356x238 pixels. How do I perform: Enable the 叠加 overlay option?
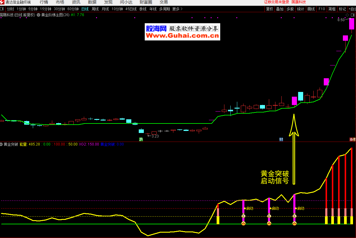click(x=280, y=9)
